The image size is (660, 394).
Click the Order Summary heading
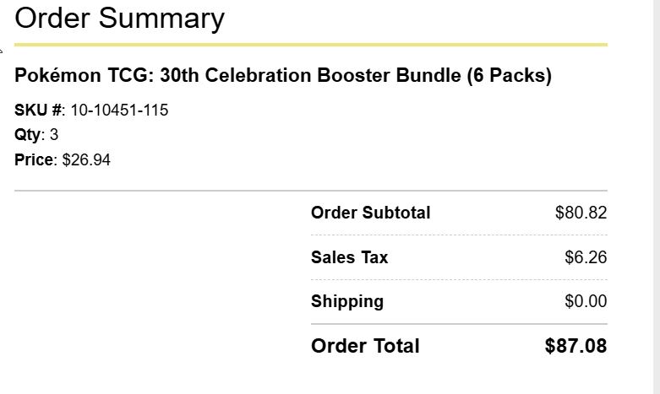pos(119,19)
